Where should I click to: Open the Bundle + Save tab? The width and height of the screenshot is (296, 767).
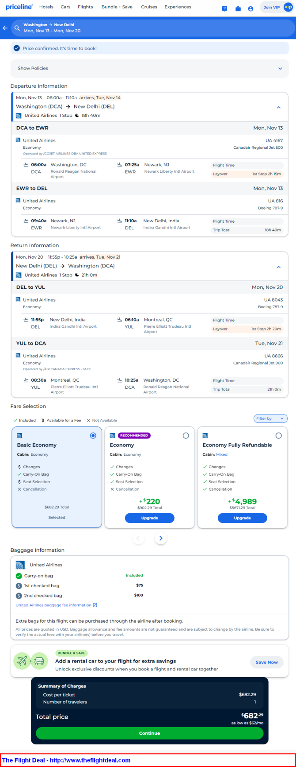pyautogui.click(x=117, y=7)
